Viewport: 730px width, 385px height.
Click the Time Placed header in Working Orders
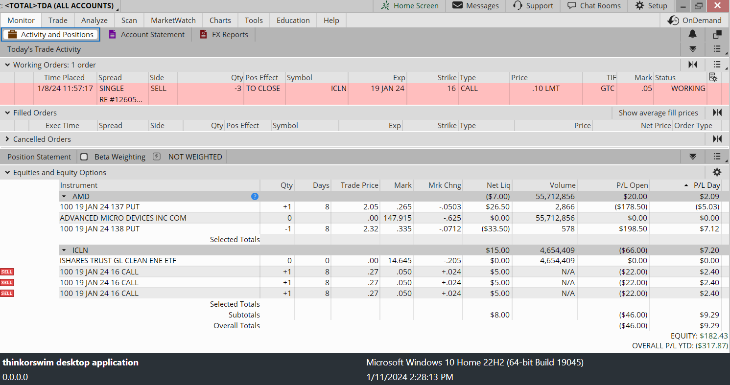point(64,77)
